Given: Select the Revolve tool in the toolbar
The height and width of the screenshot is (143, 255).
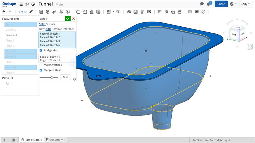Looking at the screenshot, I should [48, 12].
